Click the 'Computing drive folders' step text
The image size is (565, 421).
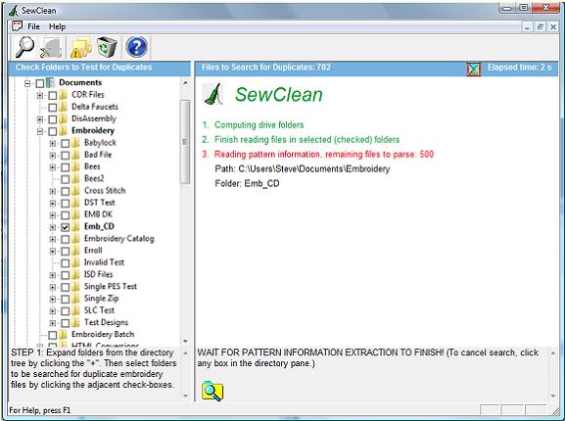(x=259, y=125)
